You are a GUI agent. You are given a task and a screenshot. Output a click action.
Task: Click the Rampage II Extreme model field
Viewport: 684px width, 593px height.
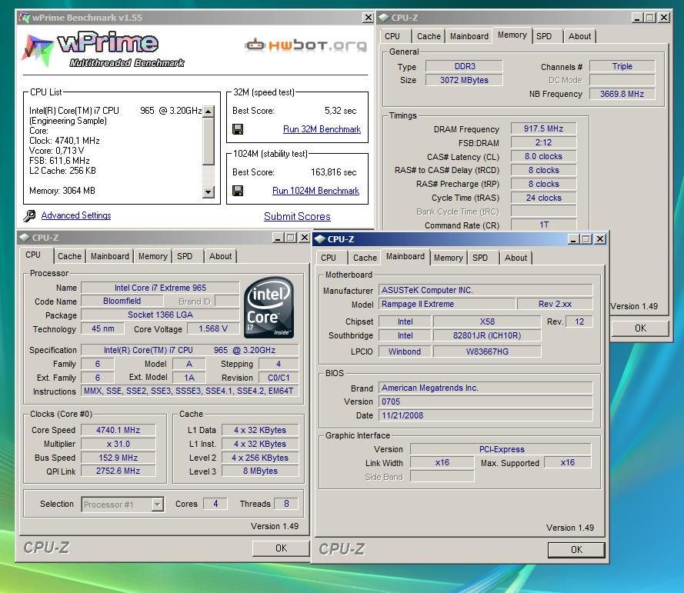click(x=447, y=304)
